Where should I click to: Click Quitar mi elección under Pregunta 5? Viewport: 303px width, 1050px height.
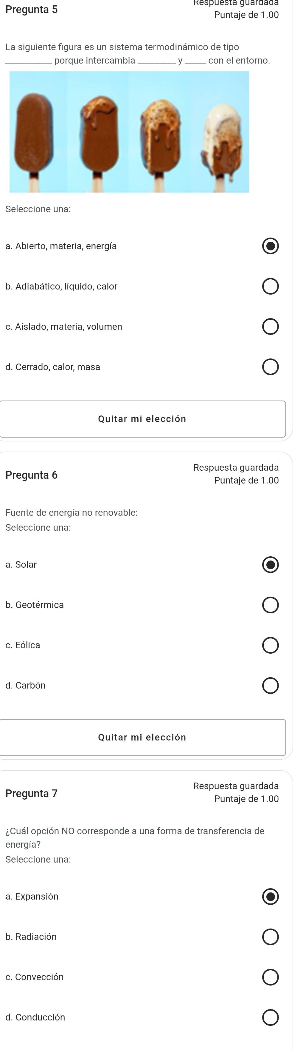click(x=142, y=419)
